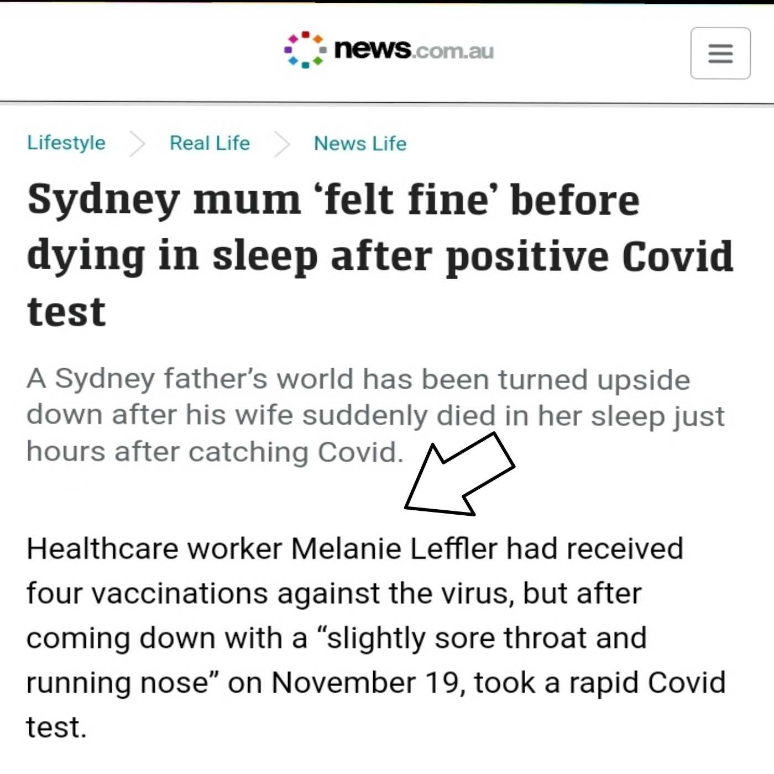The width and height of the screenshot is (774, 774).
Task: Click the colorful dotted circle logo
Action: coord(305,50)
